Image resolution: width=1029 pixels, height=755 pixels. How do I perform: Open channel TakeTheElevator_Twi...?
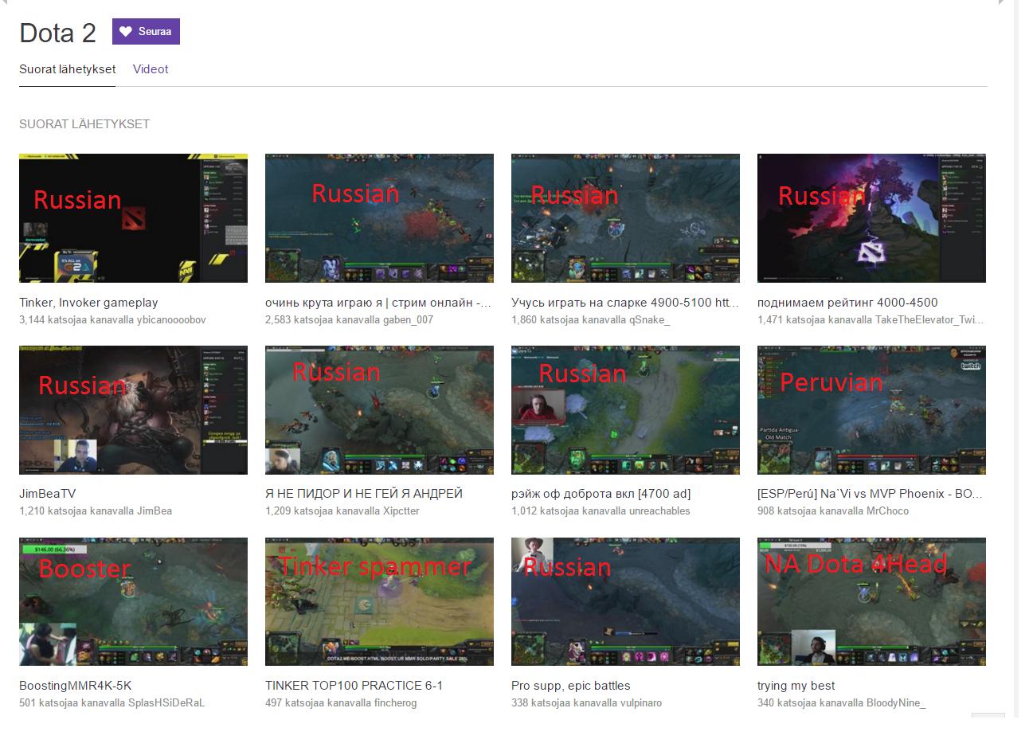click(x=929, y=320)
